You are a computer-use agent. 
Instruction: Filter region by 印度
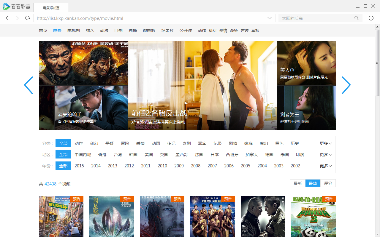[x=300, y=155]
